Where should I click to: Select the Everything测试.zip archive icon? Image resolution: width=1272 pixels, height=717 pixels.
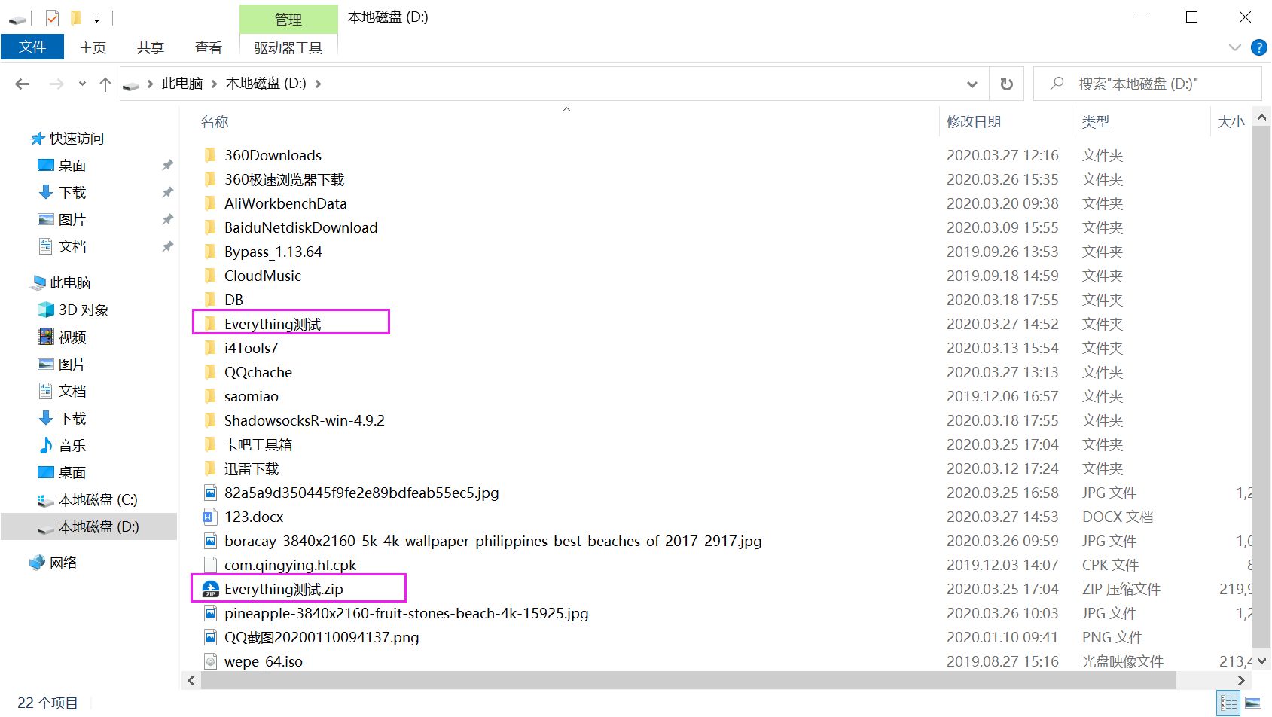(211, 589)
